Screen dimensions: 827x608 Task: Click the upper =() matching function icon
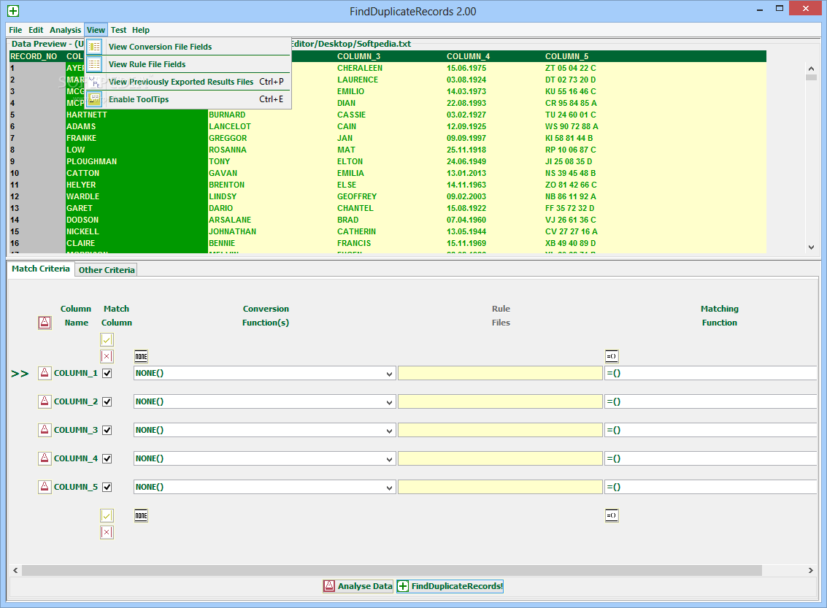click(612, 356)
